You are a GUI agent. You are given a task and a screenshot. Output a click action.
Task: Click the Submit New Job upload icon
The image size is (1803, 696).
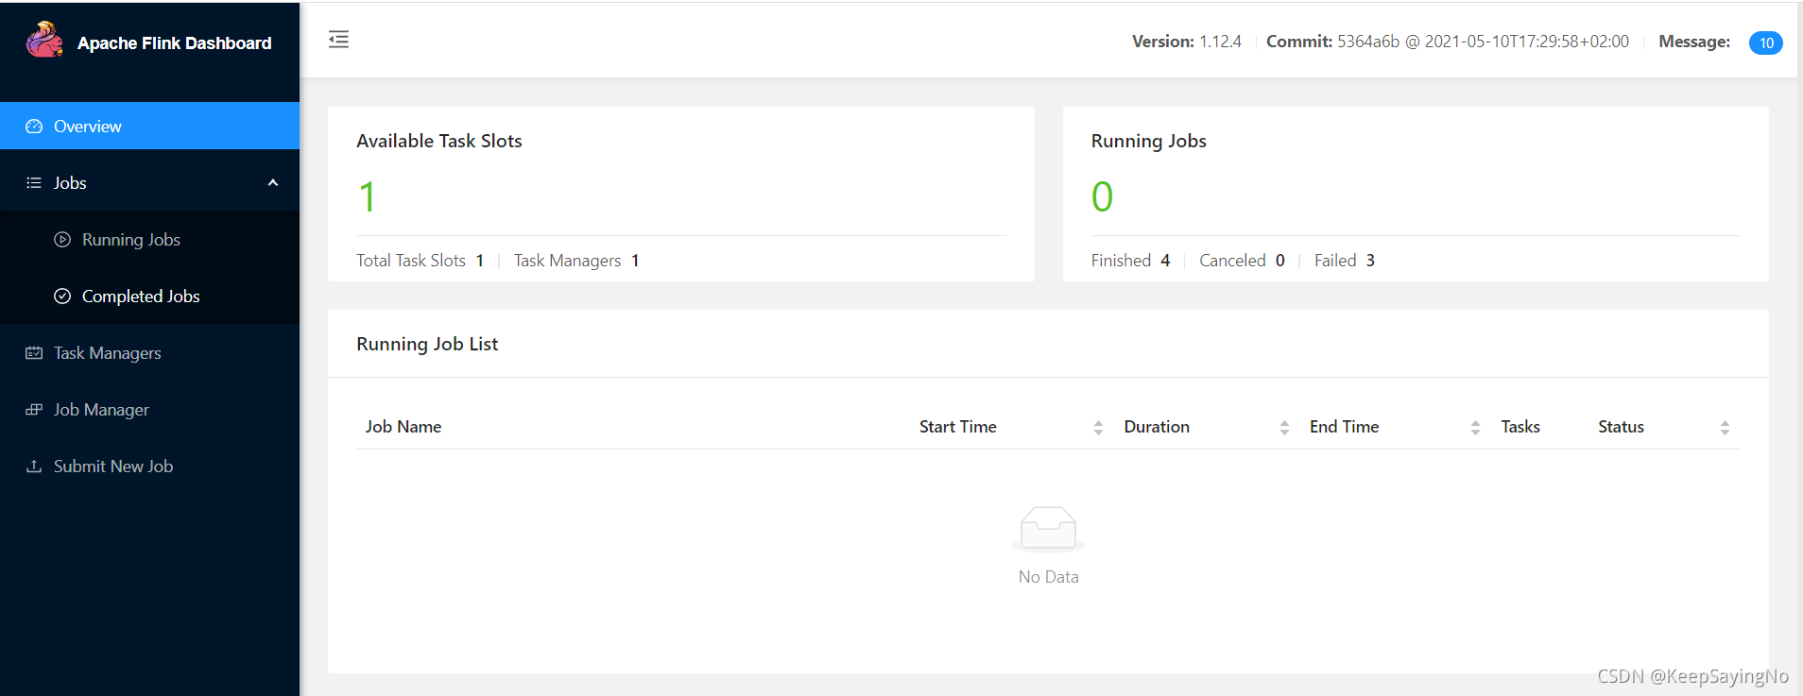34,467
